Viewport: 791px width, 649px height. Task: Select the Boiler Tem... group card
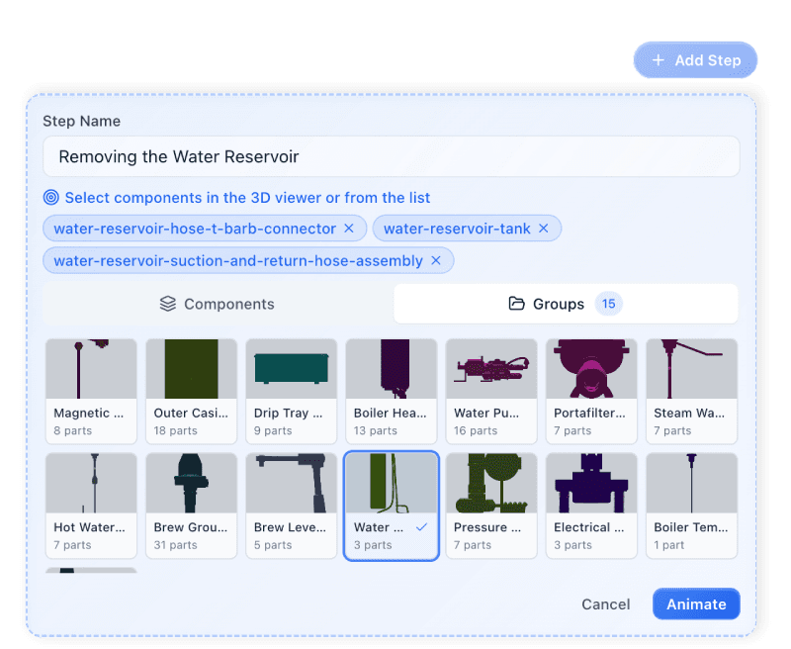coord(691,506)
